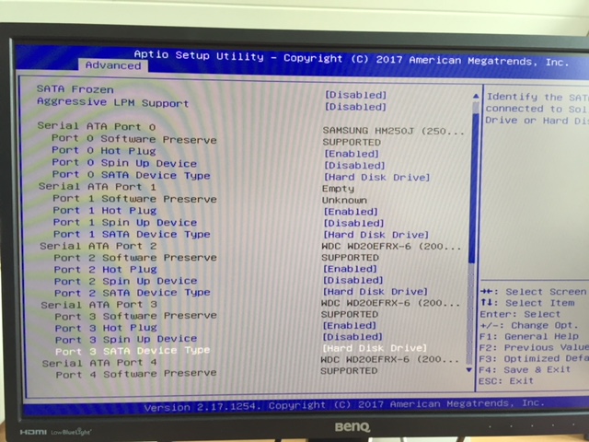Toggle Port 2 Hot Plug Enabled value
The image size is (589, 442).
click(350, 269)
